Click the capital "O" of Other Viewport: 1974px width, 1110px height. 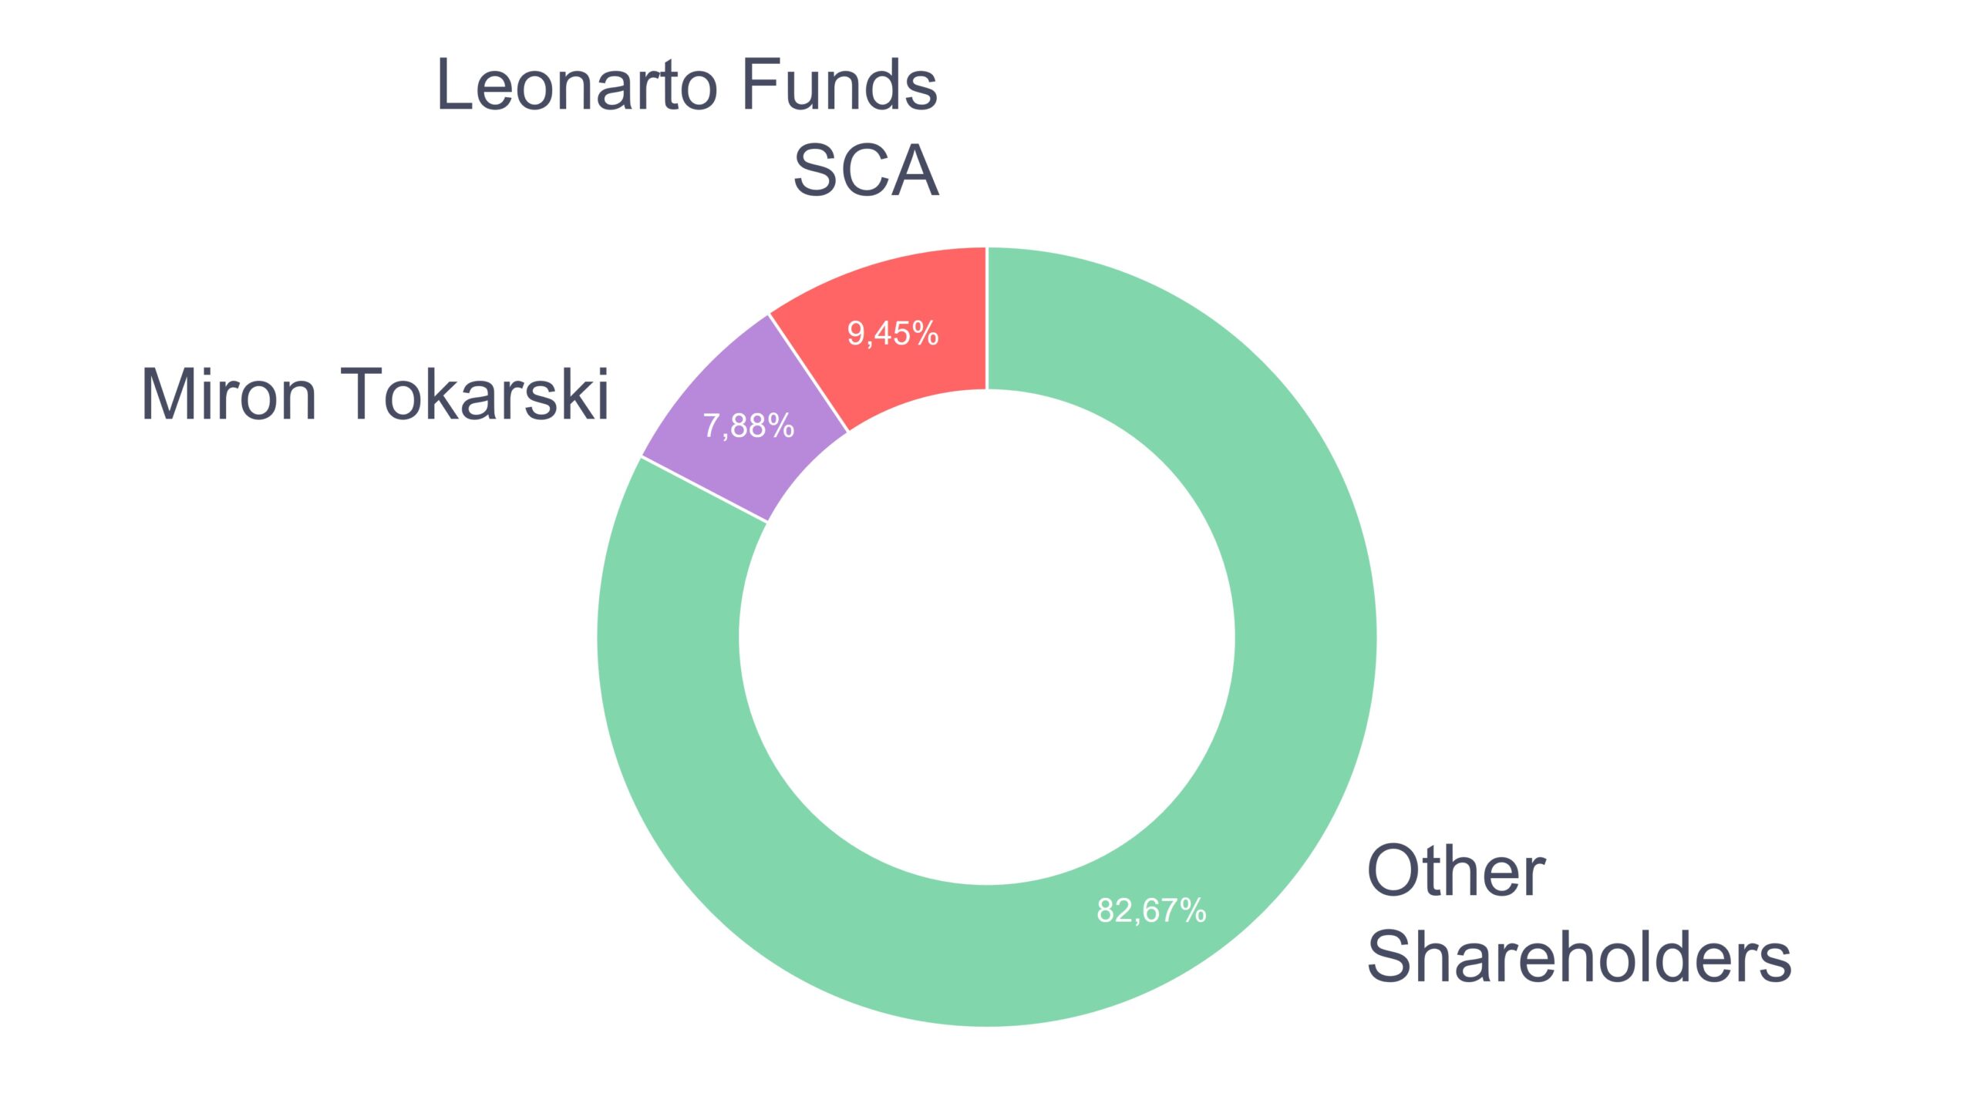(1394, 871)
